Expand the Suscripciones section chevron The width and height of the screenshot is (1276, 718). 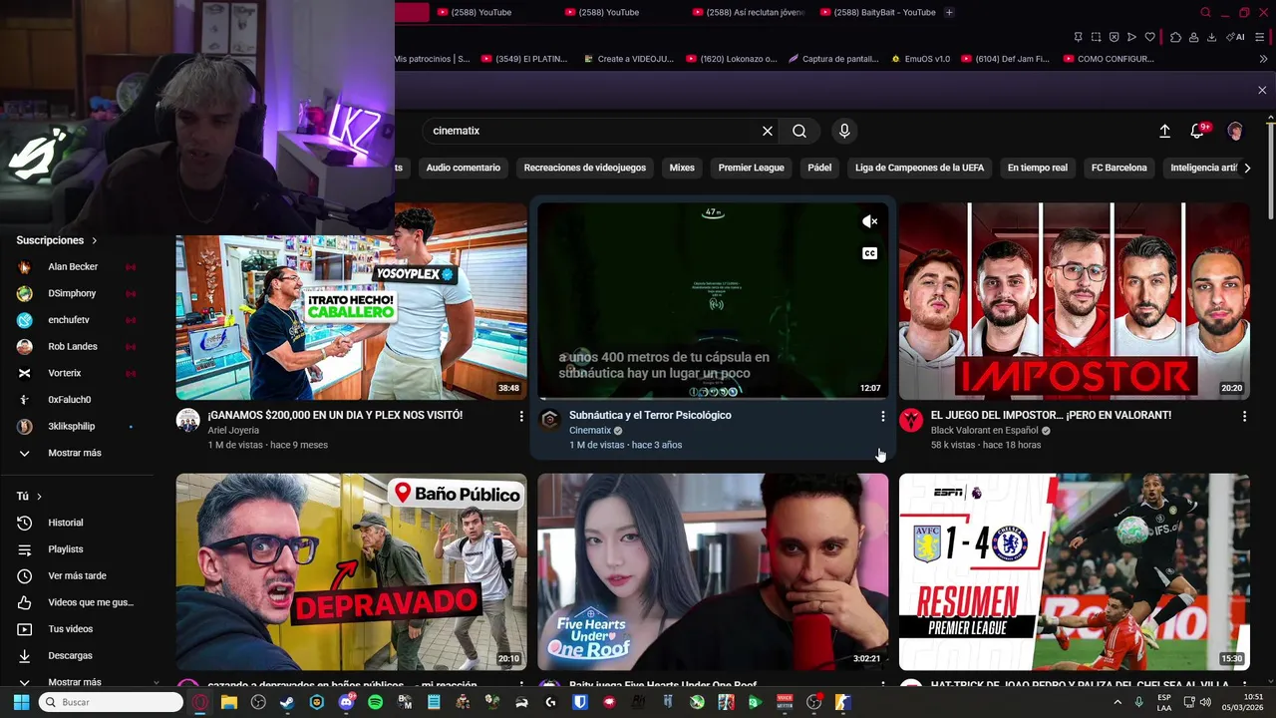[x=95, y=240]
